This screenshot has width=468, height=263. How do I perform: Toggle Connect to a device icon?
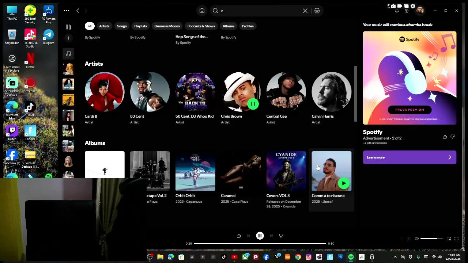[x=409, y=239]
